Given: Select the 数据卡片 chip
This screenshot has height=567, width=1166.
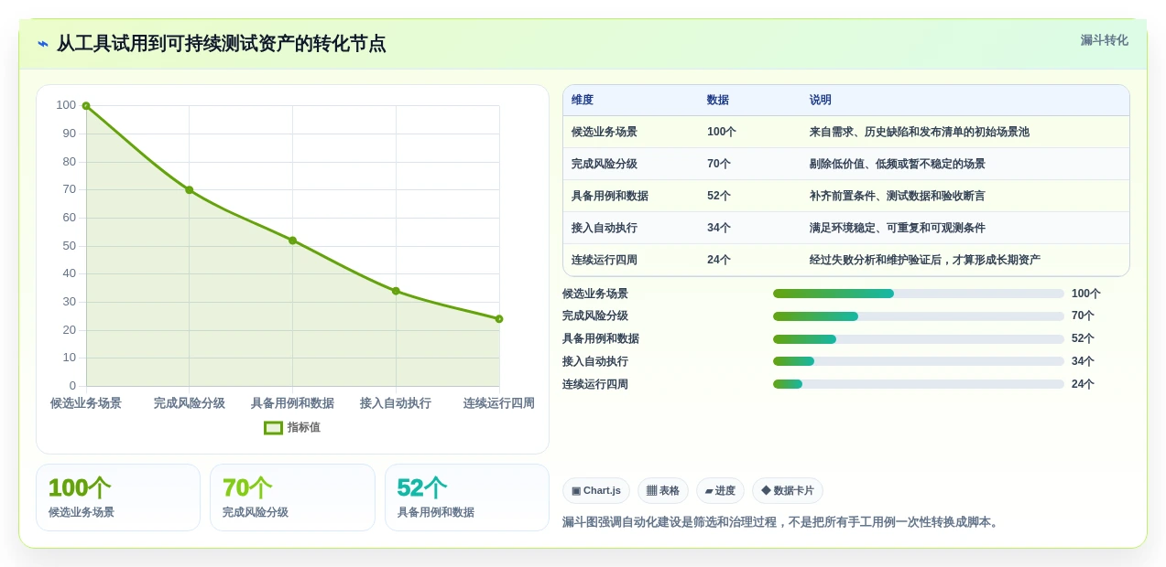Looking at the screenshot, I should tap(788, 490).
